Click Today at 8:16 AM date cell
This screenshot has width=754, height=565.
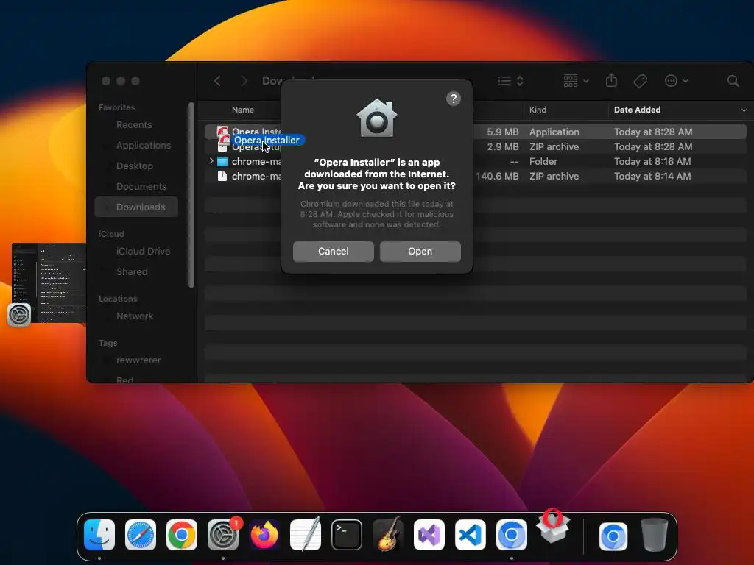tap(652, 161)
